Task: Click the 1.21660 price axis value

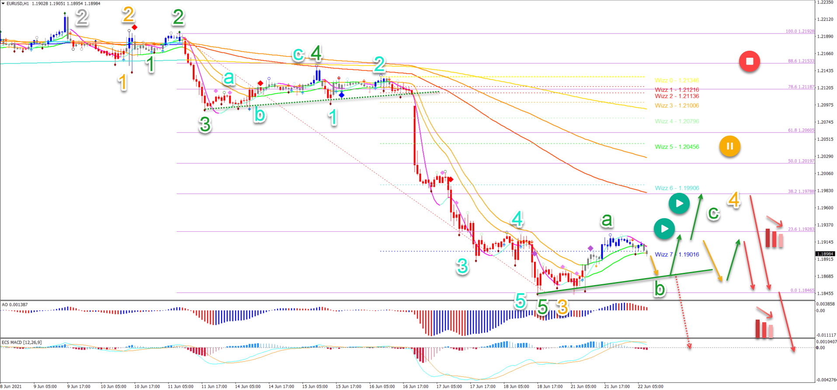Action: point(825,54)
